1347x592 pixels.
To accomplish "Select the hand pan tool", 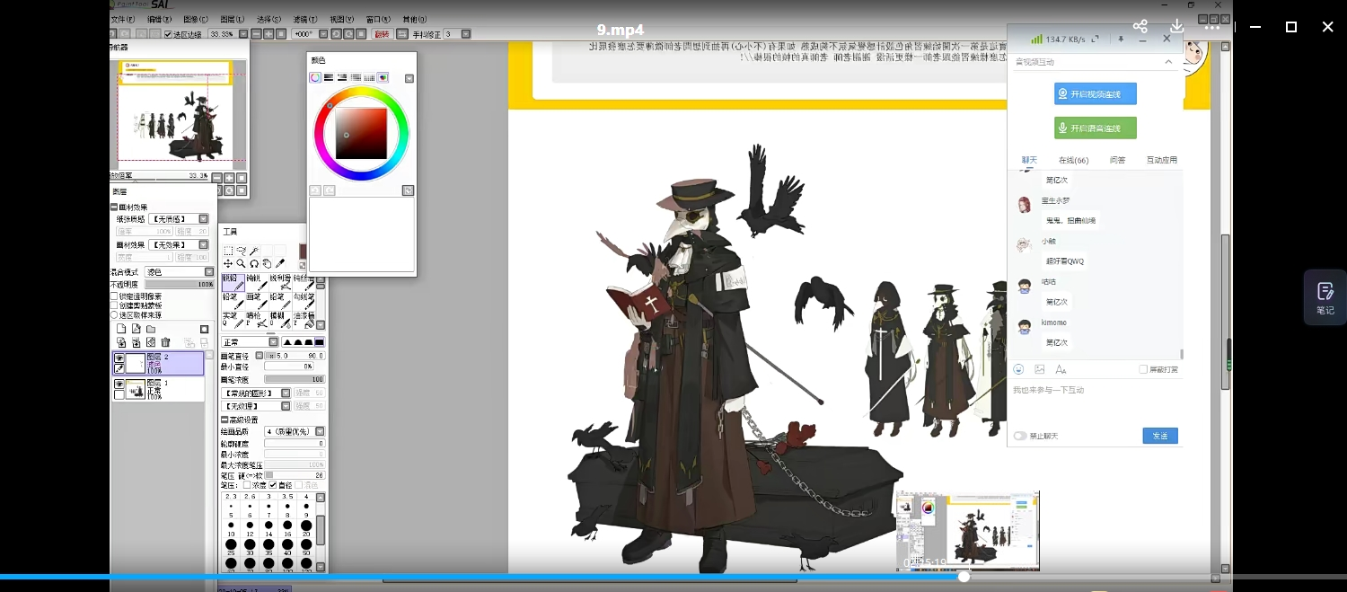I will [267, 263].
